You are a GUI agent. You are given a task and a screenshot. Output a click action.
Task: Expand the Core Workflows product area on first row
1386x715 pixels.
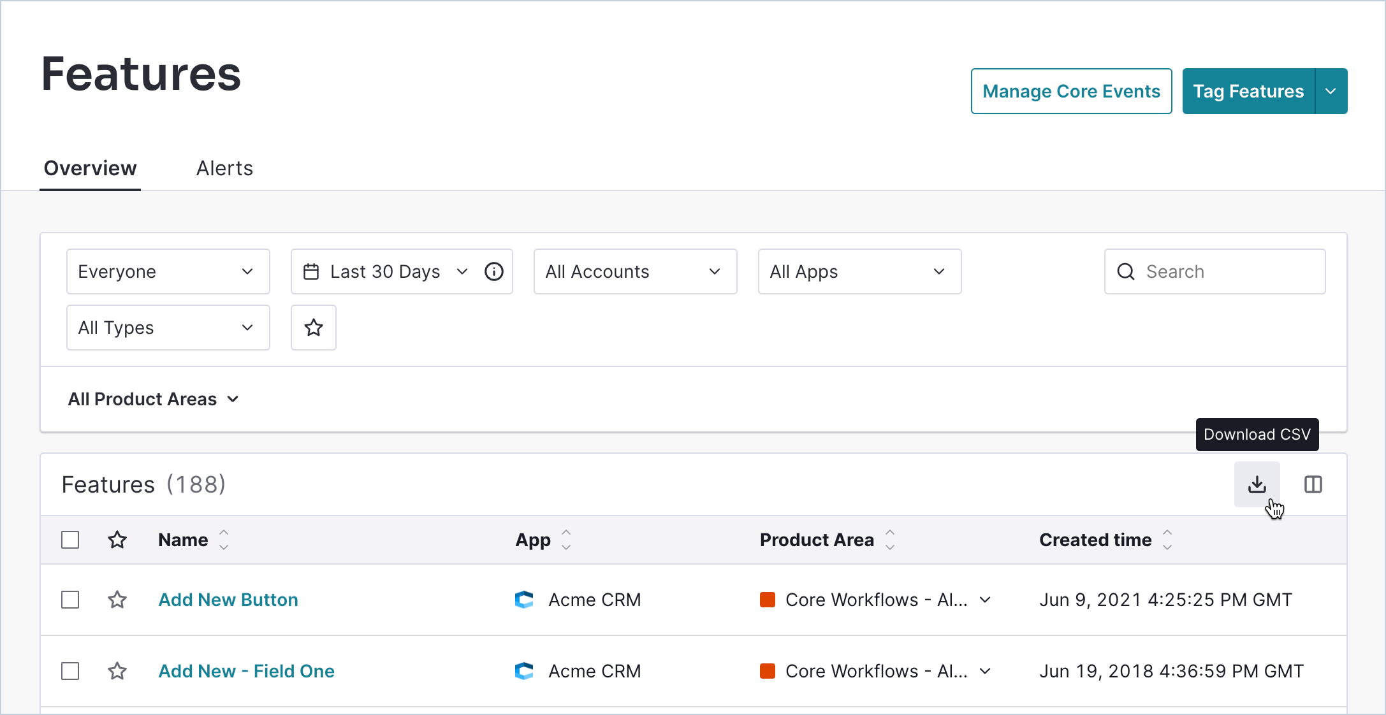(x=985, y=600)
